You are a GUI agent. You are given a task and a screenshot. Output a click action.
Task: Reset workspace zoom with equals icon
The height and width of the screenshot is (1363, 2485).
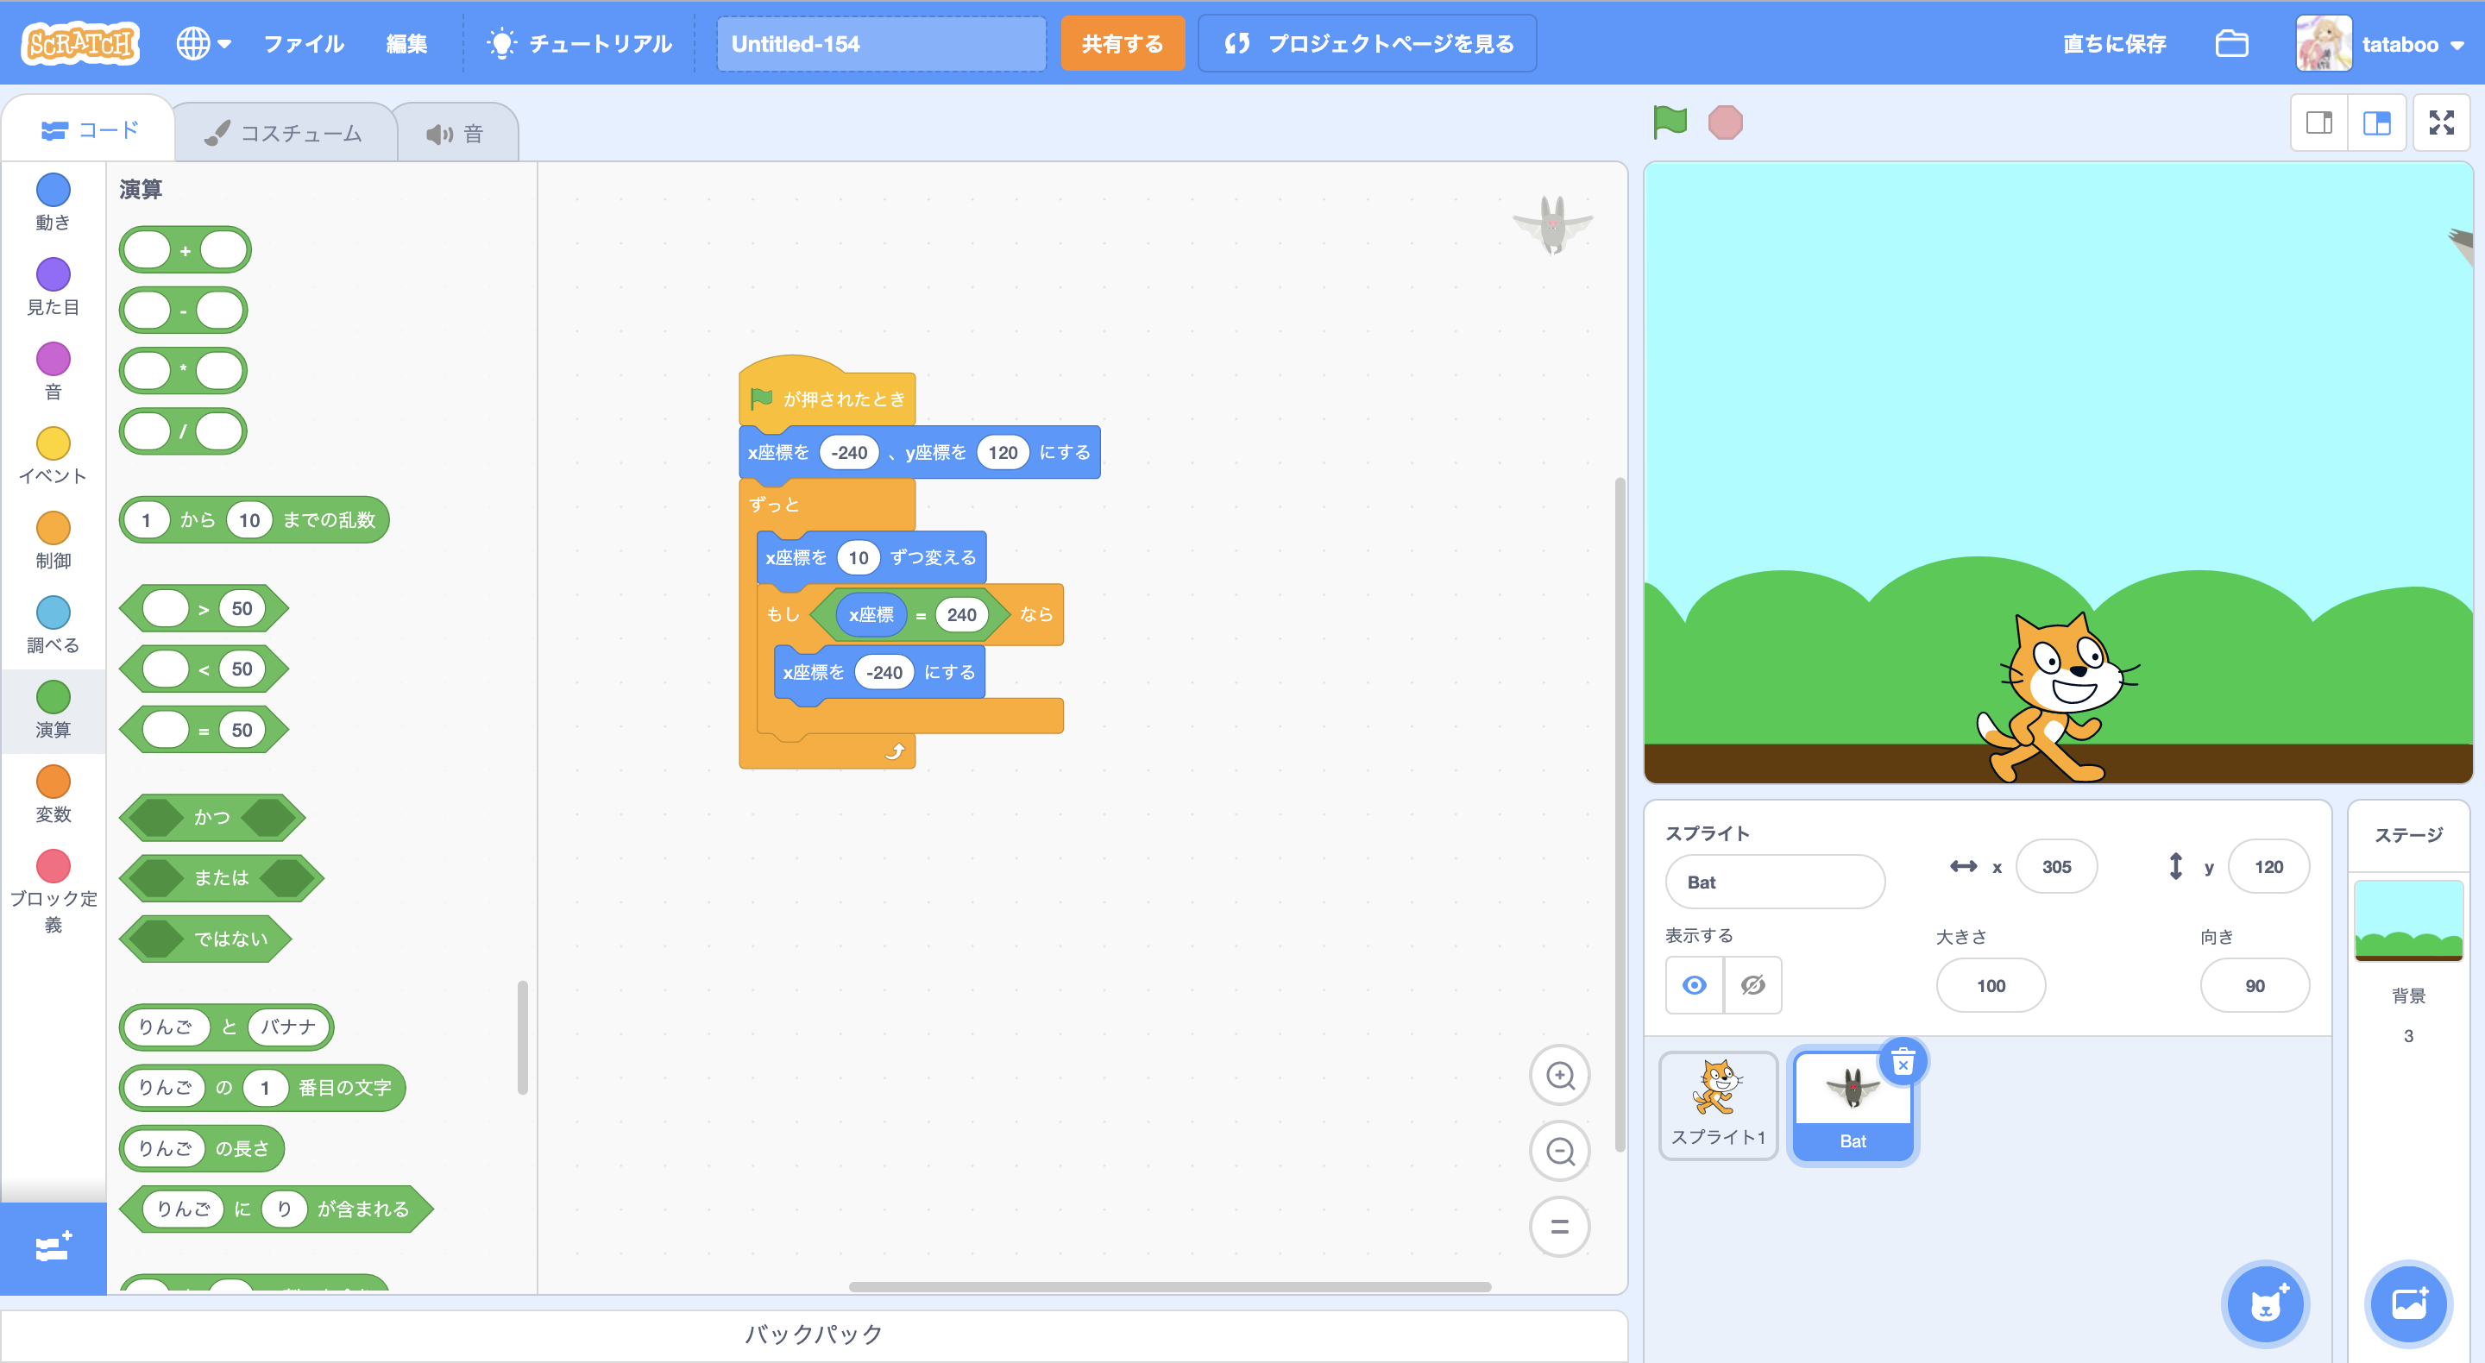click(x=1559, y=1227)
